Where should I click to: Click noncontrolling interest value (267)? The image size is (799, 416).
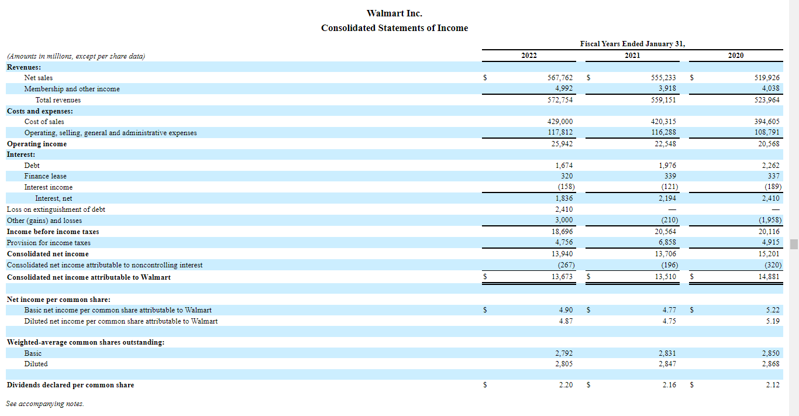[x=566, y=265]
